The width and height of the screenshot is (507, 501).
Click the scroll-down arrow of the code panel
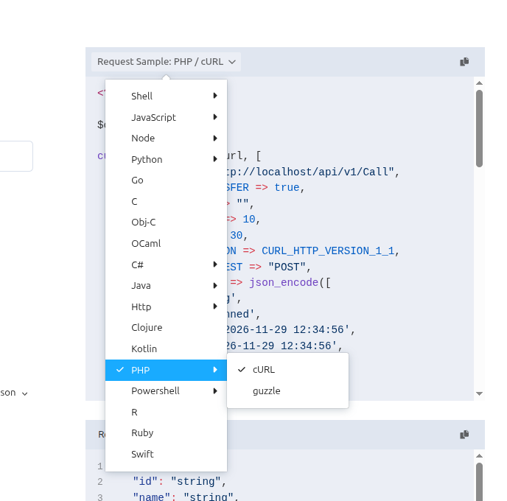[479, 394]
